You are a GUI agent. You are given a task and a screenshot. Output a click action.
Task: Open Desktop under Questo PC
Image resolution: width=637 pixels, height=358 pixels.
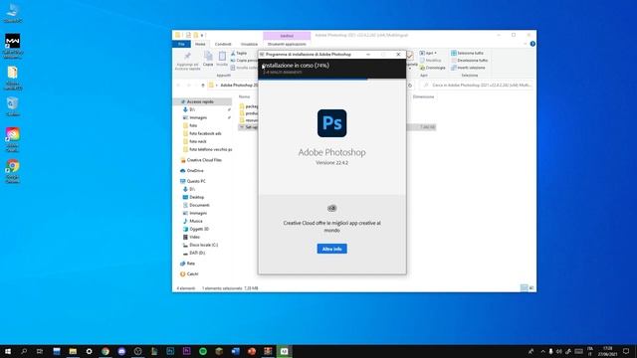pos(193,197)
